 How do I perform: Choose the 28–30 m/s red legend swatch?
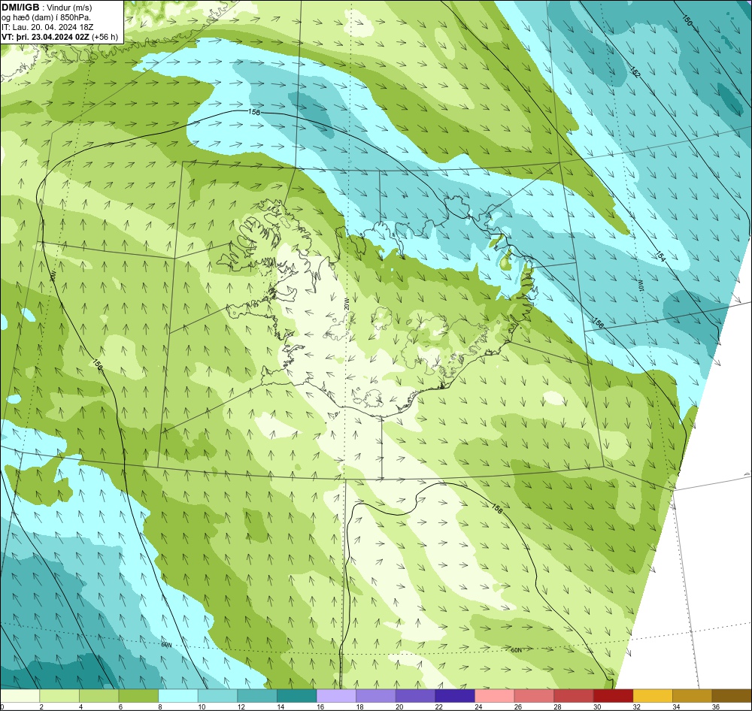point(574,696)
